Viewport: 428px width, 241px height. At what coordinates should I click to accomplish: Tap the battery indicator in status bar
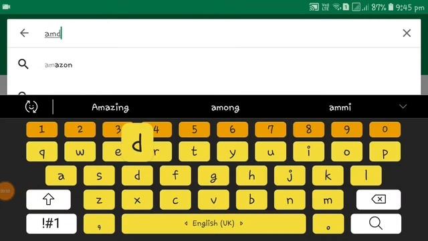tap(391, 7)
